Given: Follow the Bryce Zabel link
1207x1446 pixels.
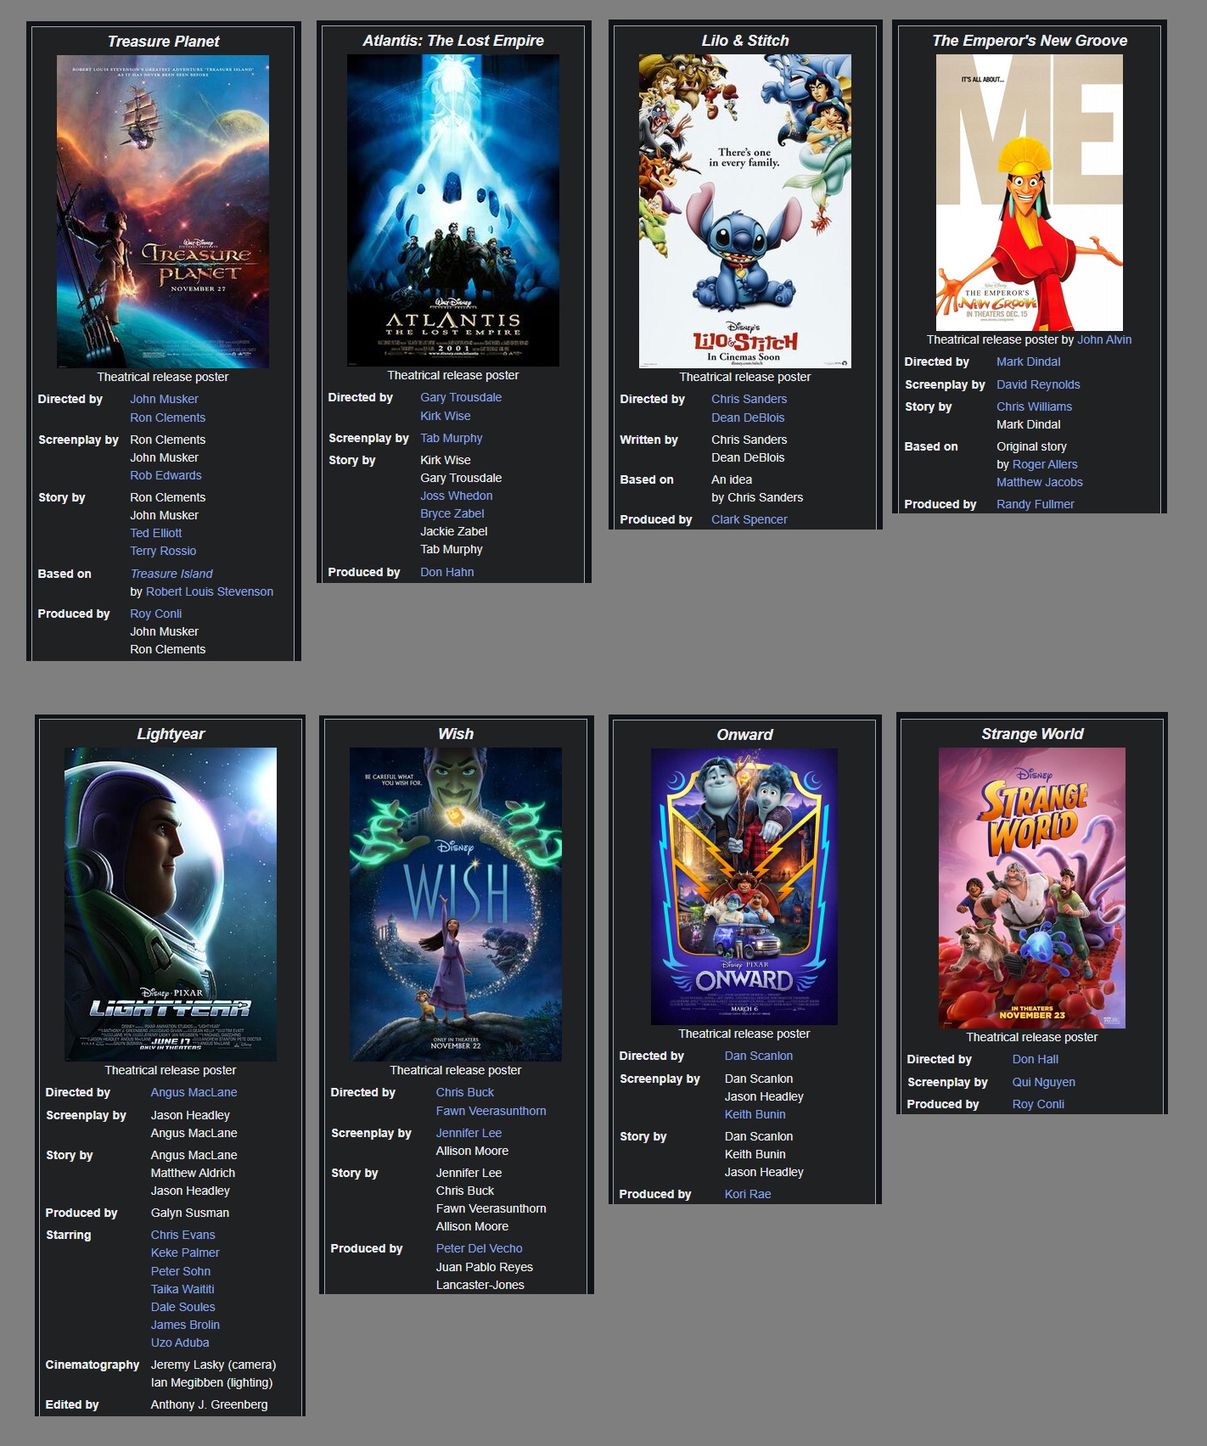Looking at the screenshot, I should (x=452, y=513).
